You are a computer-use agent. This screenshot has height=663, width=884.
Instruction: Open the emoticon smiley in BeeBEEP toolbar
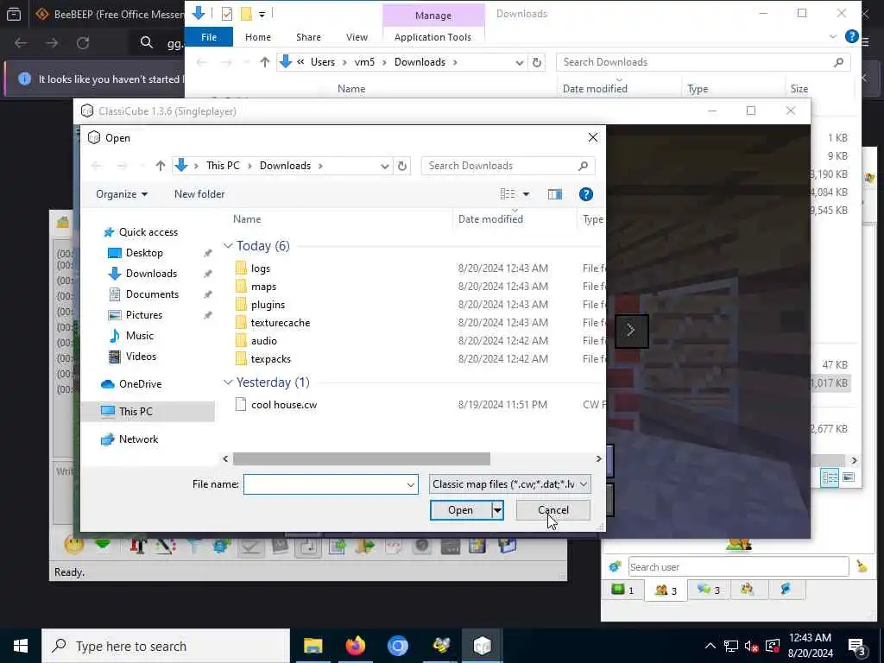click(74, 546)
